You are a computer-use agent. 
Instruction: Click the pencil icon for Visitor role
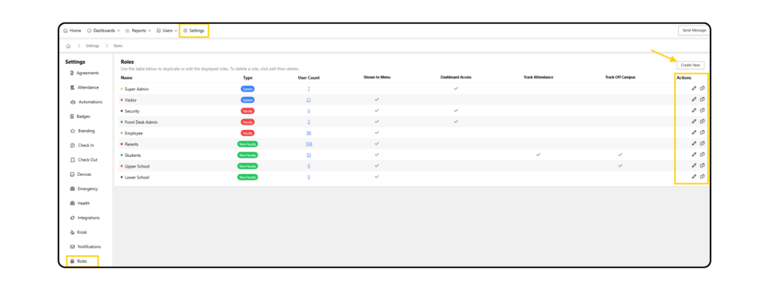point(693,99)
